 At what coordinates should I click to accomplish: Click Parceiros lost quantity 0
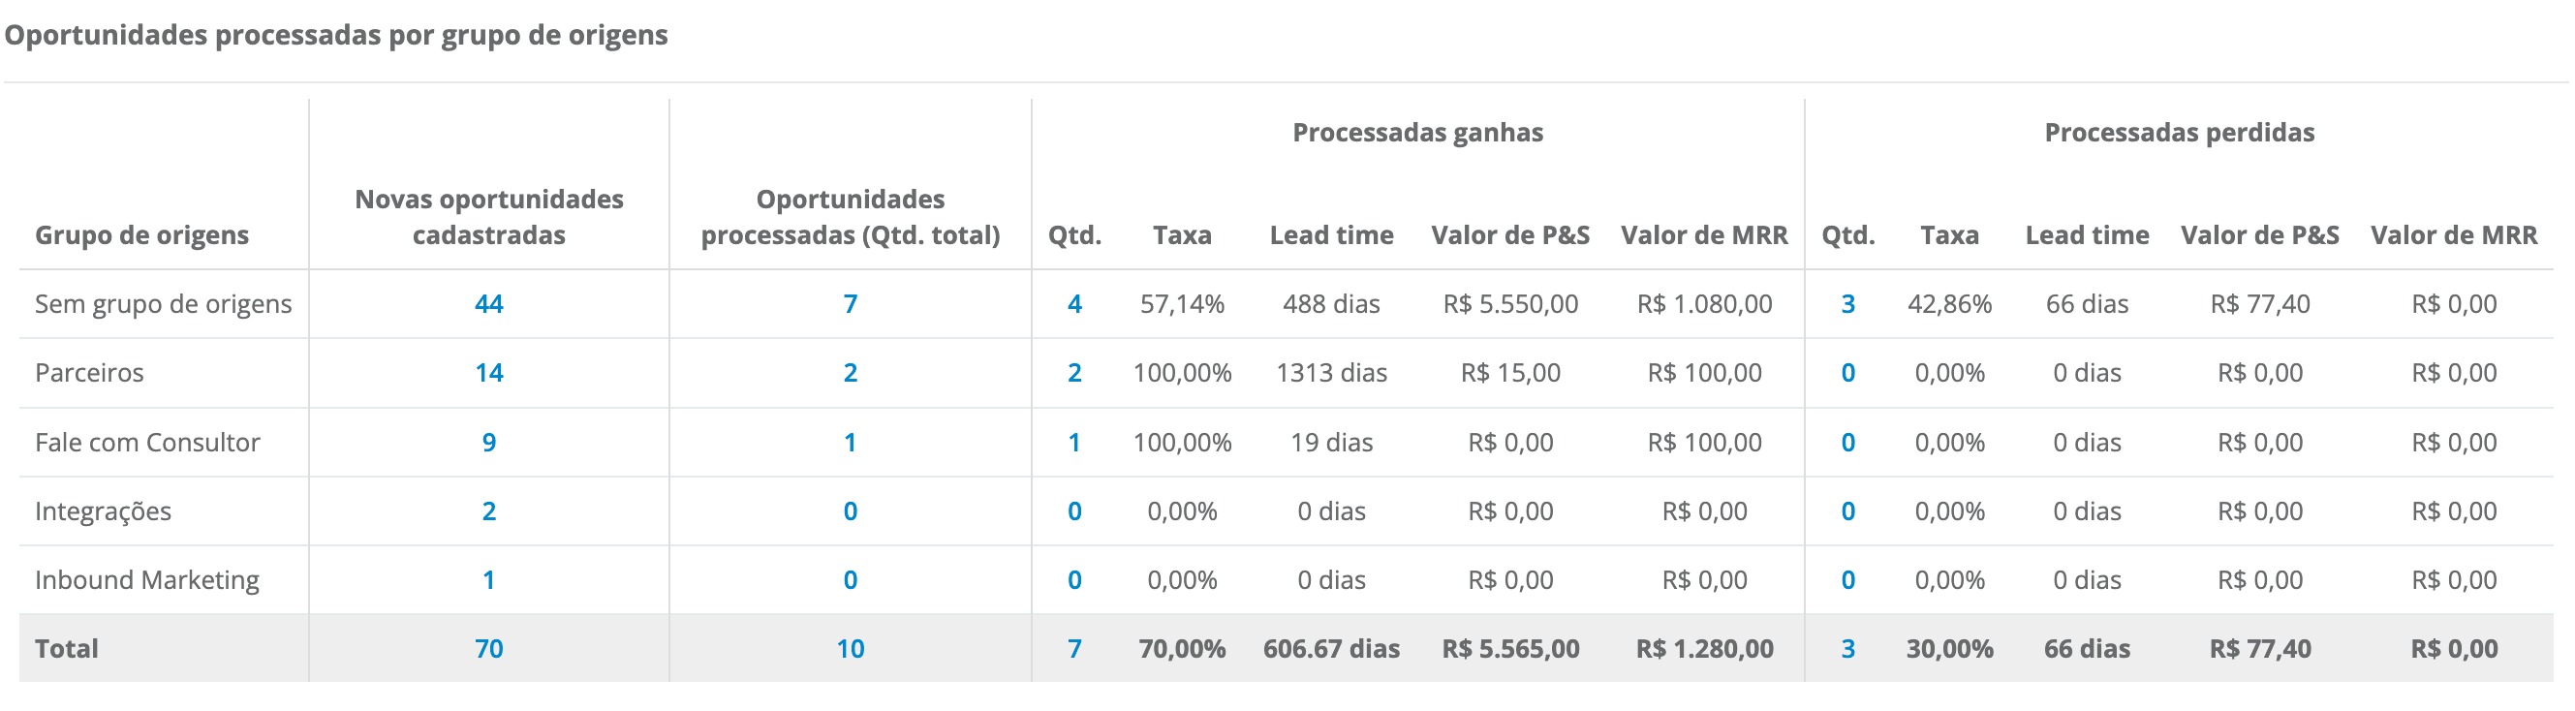pyautogui.click(x=1847, y=373)
